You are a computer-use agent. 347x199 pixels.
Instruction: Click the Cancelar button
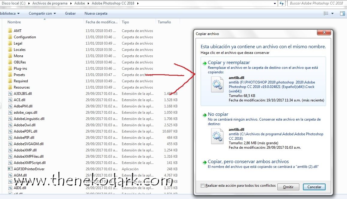pos(314,187)
